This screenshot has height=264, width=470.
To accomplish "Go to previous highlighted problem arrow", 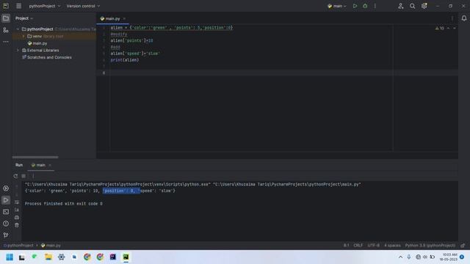I will click(449, 28).
